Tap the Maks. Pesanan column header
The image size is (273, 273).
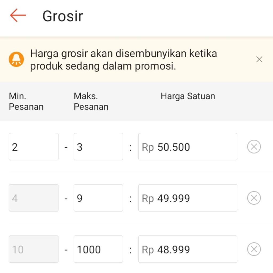[91, 101]
